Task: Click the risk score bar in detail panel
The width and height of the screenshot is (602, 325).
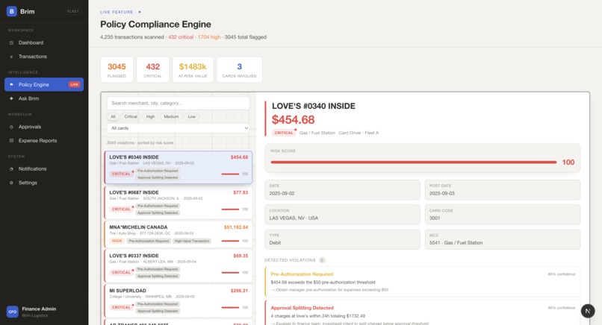Action: [x=414, y=162]
